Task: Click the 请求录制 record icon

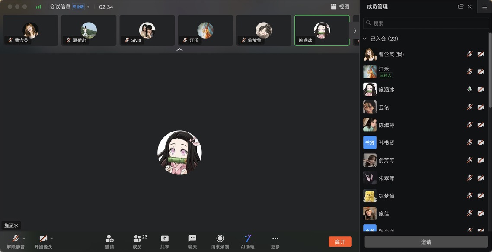Action: click(220, 239)
